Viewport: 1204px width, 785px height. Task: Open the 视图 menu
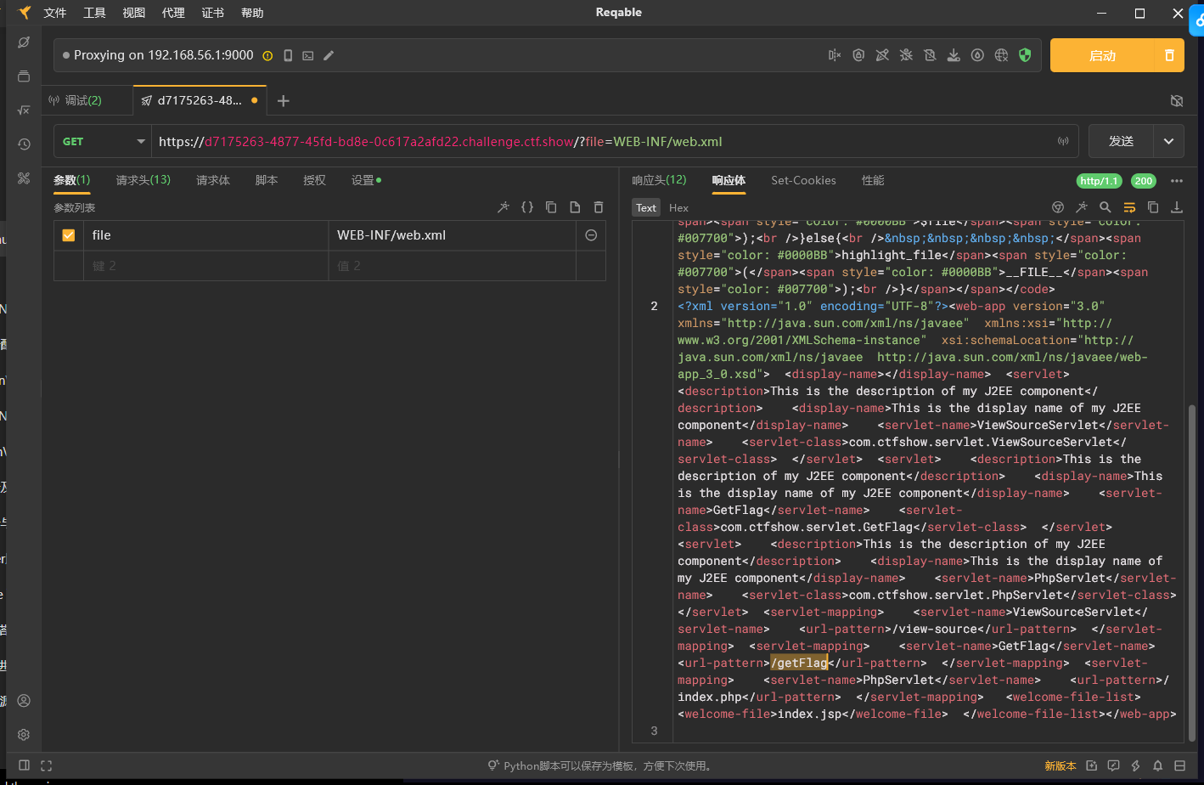134,13
